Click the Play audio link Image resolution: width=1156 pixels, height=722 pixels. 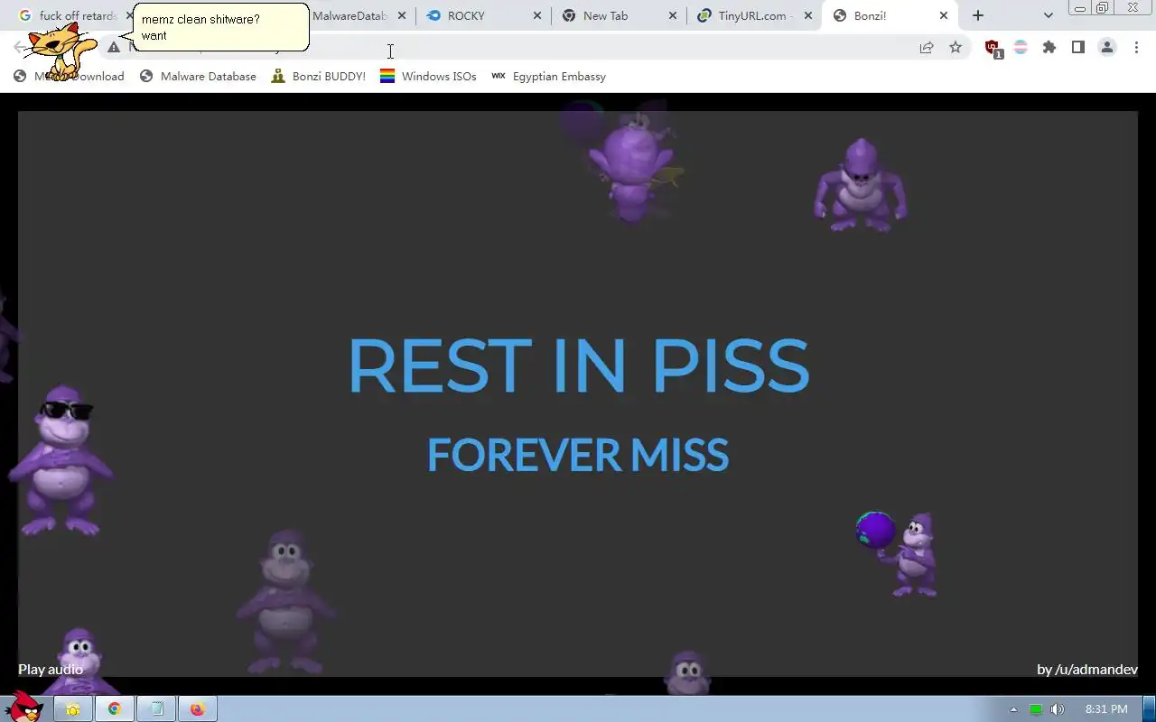[x=51, y=669]
